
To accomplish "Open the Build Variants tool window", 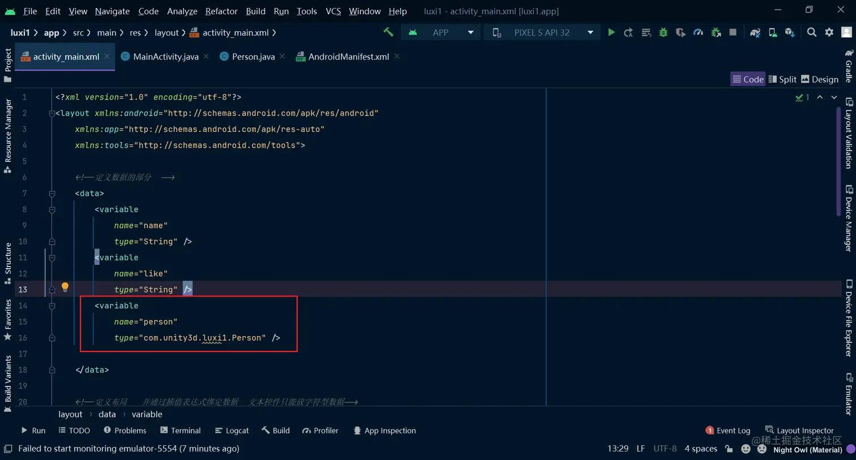I will coord(7,384).
